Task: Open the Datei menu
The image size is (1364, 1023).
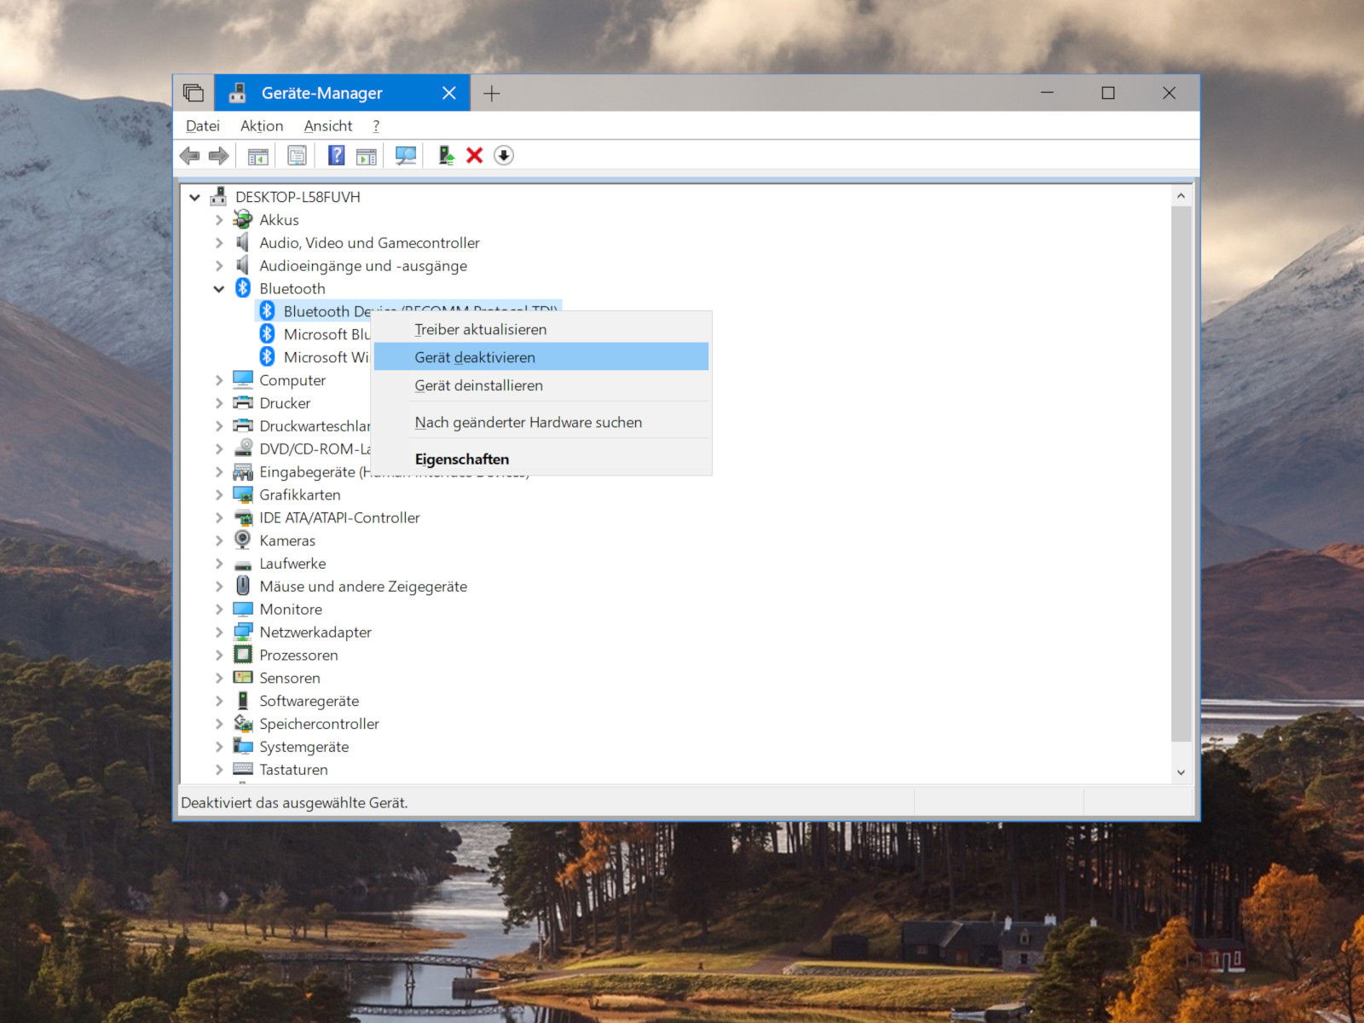Action: [203, 125]
